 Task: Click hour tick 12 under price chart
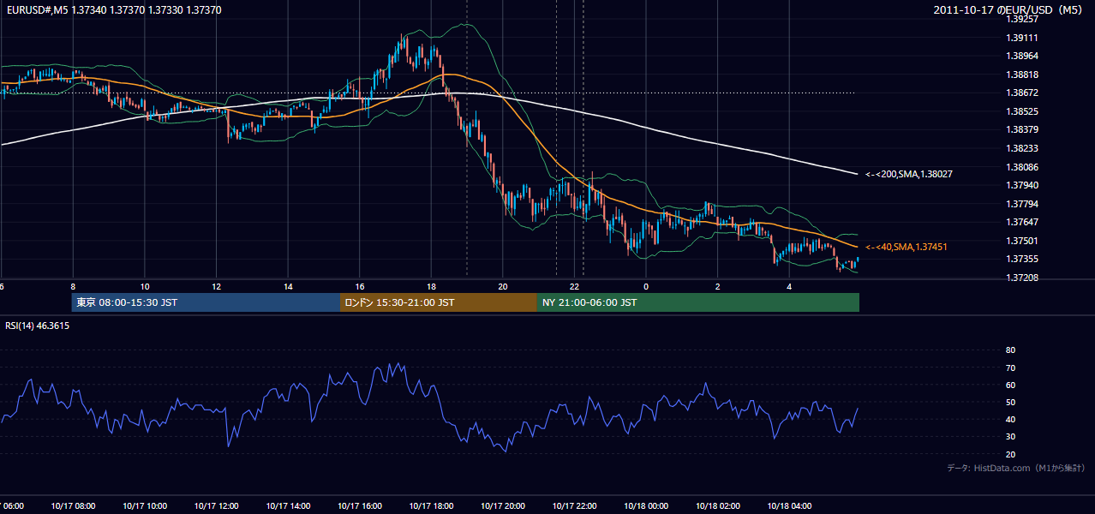[216, 287]
